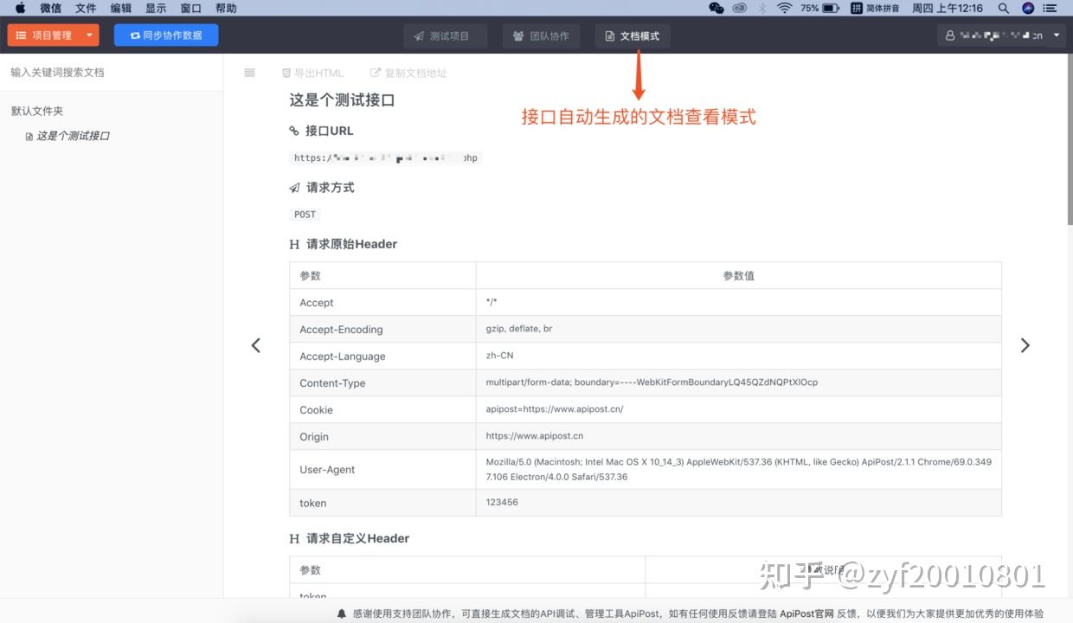Switch to the 测试项目 tab
Screen dimensions: 1073x623
click(x=445, y=36)
